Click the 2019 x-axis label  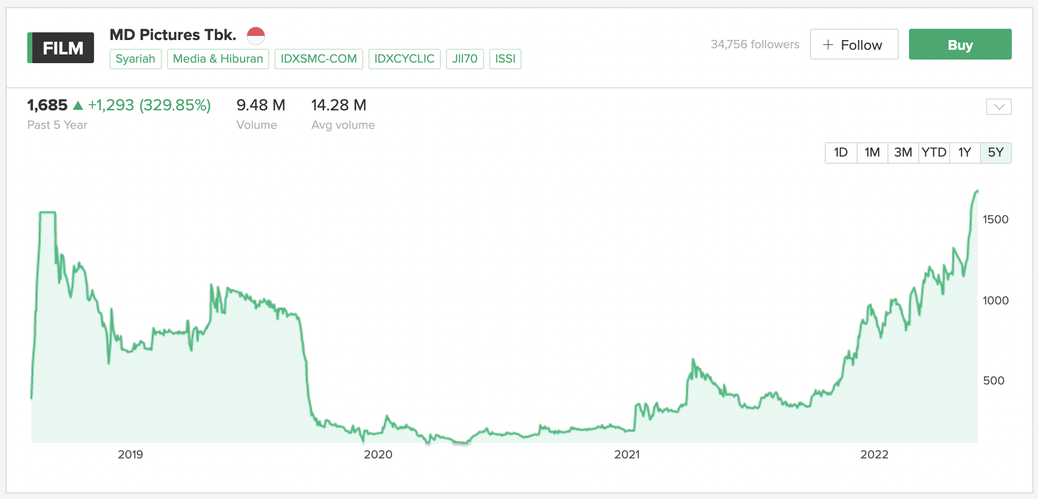click(131, 454)
